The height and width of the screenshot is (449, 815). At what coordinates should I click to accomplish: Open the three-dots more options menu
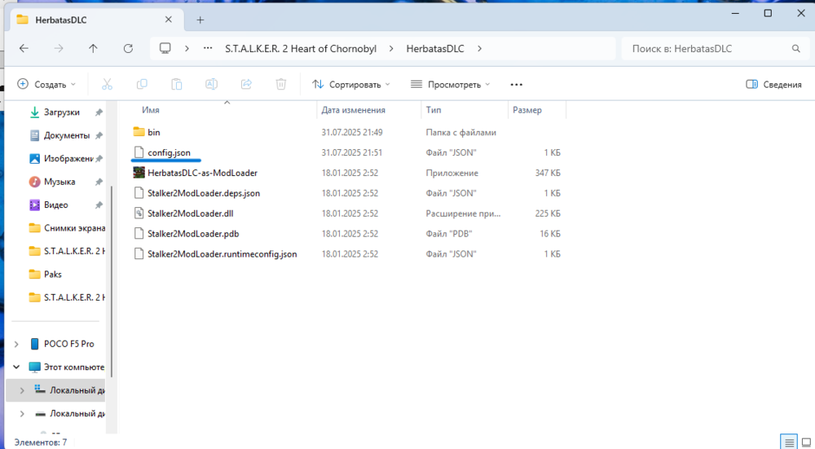pyautogui.click(x=516, y=84)
